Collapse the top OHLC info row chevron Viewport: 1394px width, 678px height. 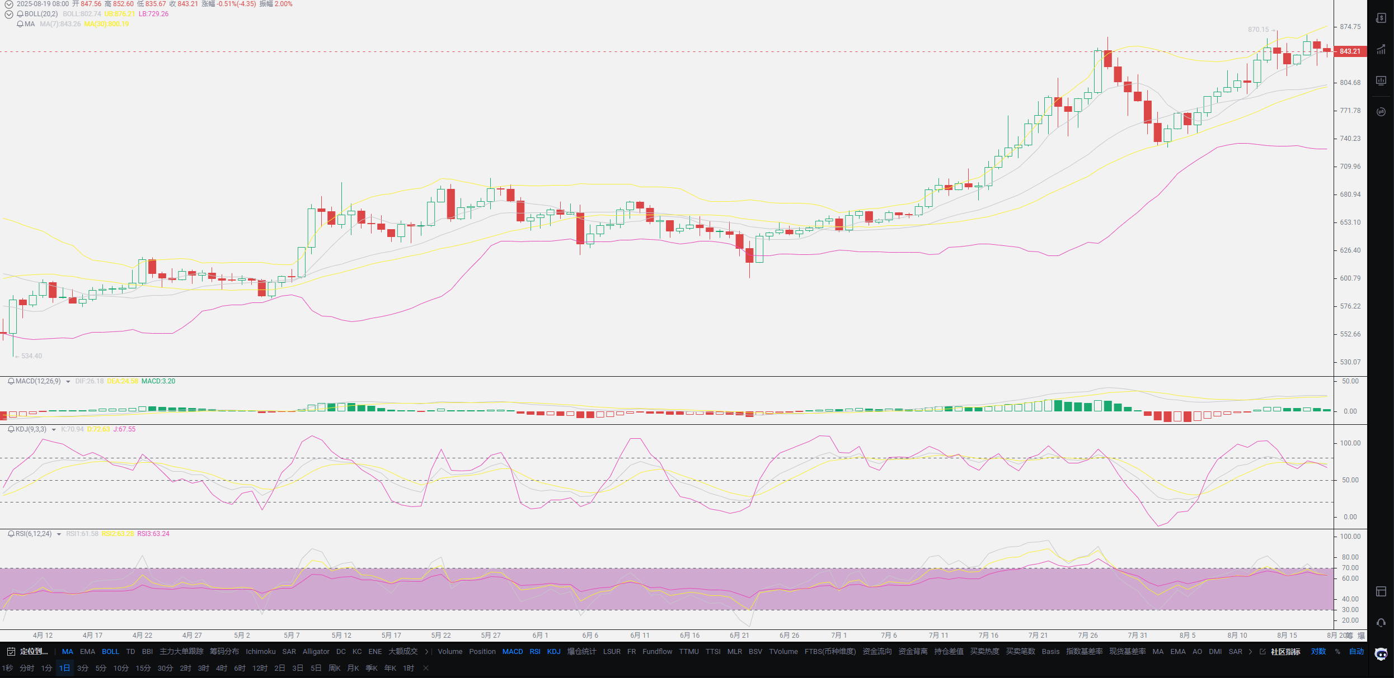pos(8,4)
